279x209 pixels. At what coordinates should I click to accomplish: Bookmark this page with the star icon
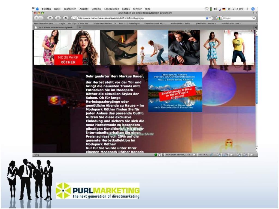tap(207, 18)
